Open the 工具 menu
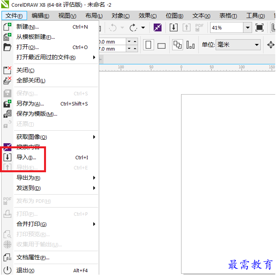276x277 pixels. (x=256, y=16)
